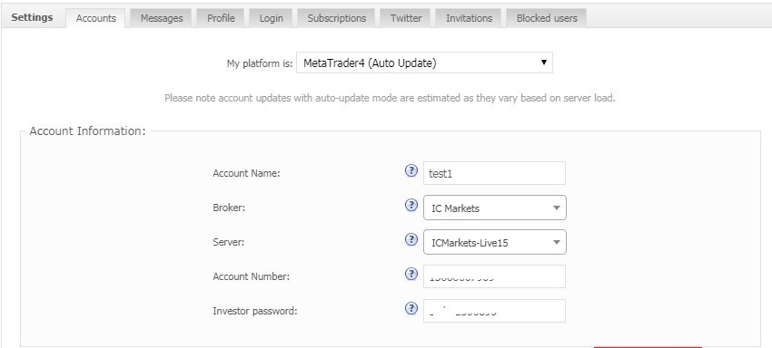Select the Invitations tab
The width and height of the screenshot is (772, 348).
(469, 18)
